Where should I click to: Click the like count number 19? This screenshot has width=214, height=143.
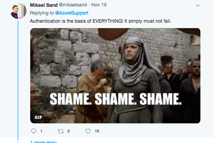(97, 131)
